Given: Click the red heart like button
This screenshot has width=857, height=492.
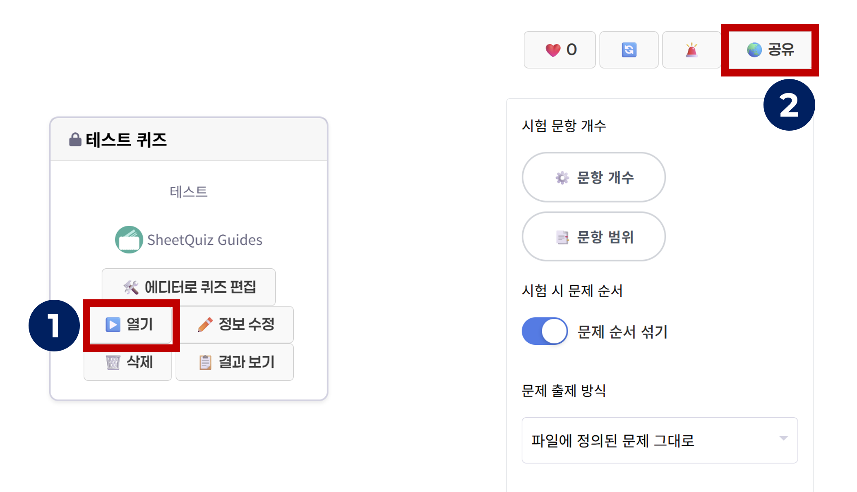Looking at the screenshot, I should [559, 50].
